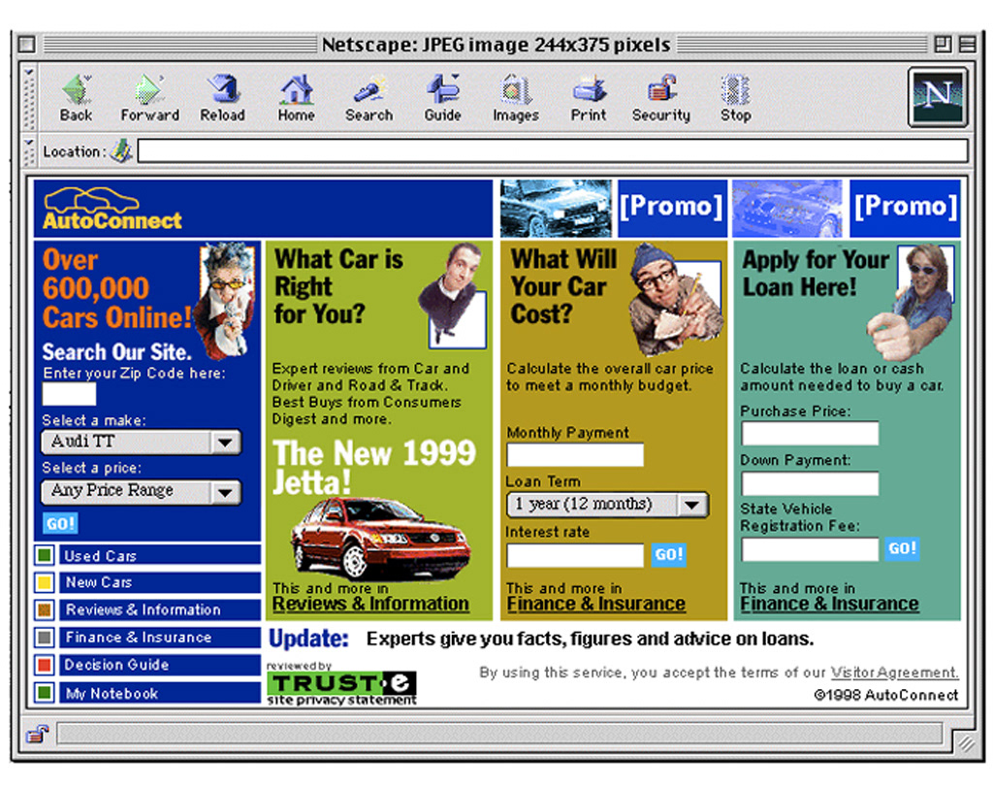The width and height of the screenshot is (993, 788).
Task: Click the Visitor Agreement link
Action: pos(894,673)
